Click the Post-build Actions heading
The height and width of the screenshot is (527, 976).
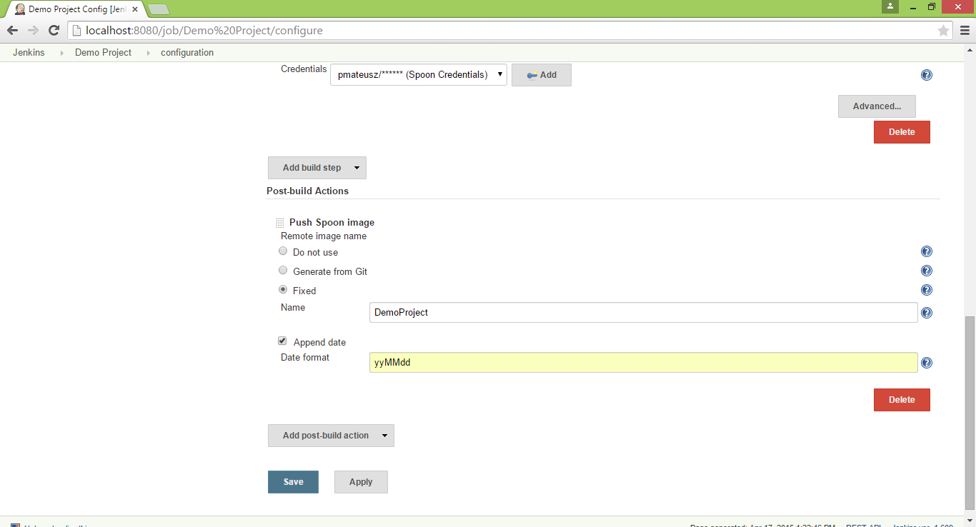(307, 191)
